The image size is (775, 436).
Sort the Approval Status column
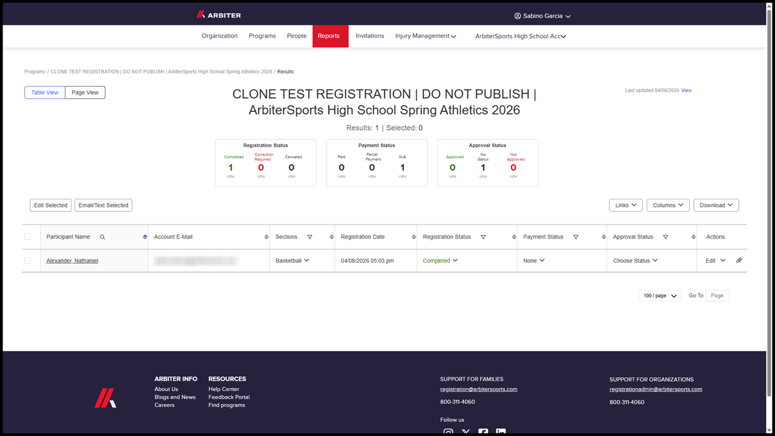[x=694, y=237]
